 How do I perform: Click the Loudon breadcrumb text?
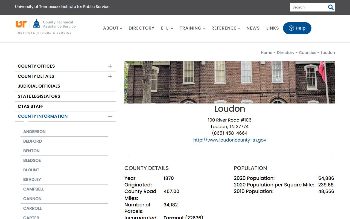tap(328, 53)
